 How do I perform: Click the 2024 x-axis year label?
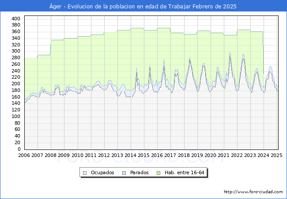pos(264,155)
